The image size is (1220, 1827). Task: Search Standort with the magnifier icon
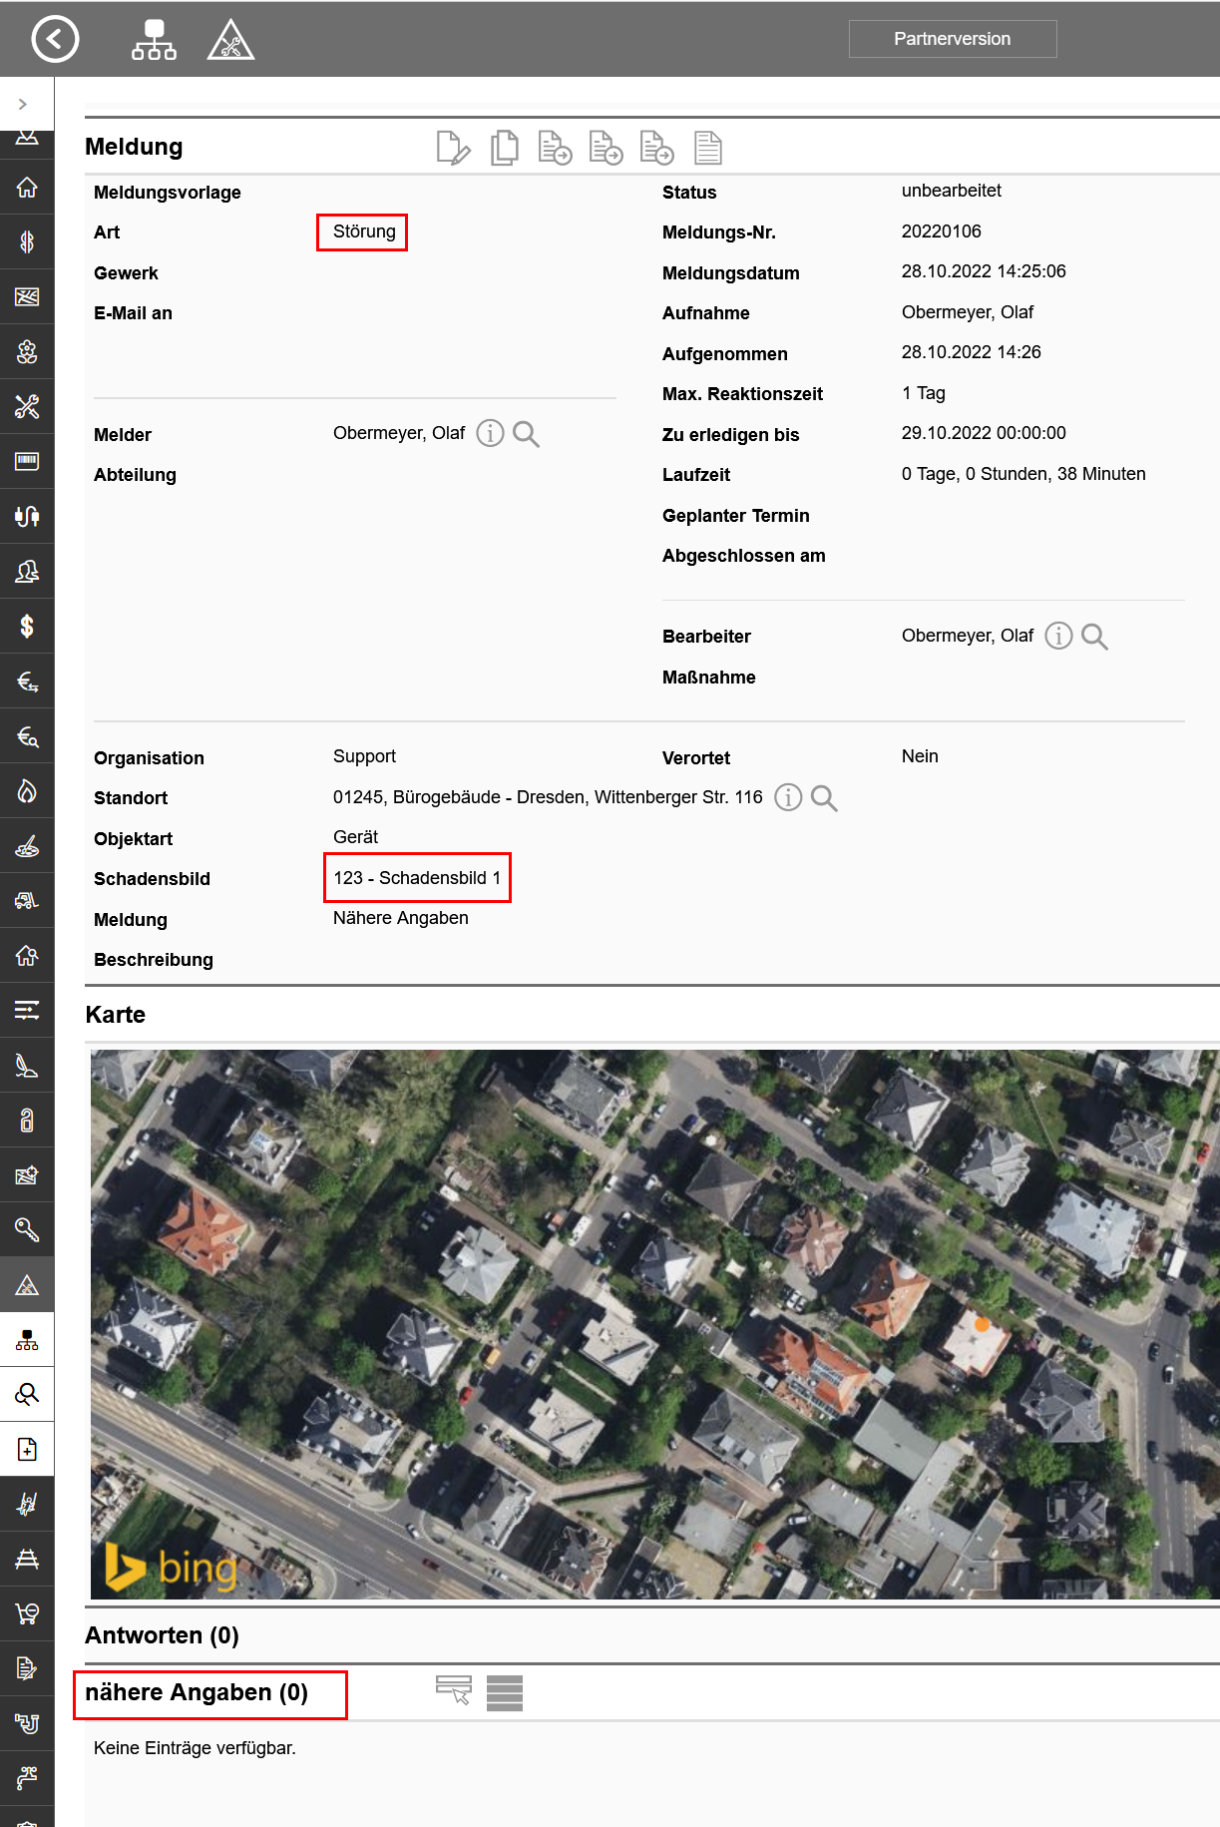pyautogui.click(x=824, y=798)
